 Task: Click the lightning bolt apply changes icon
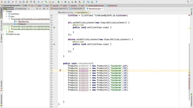(62, 2)
